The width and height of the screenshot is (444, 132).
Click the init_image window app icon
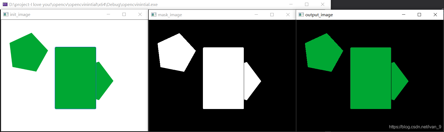point(6,14)
